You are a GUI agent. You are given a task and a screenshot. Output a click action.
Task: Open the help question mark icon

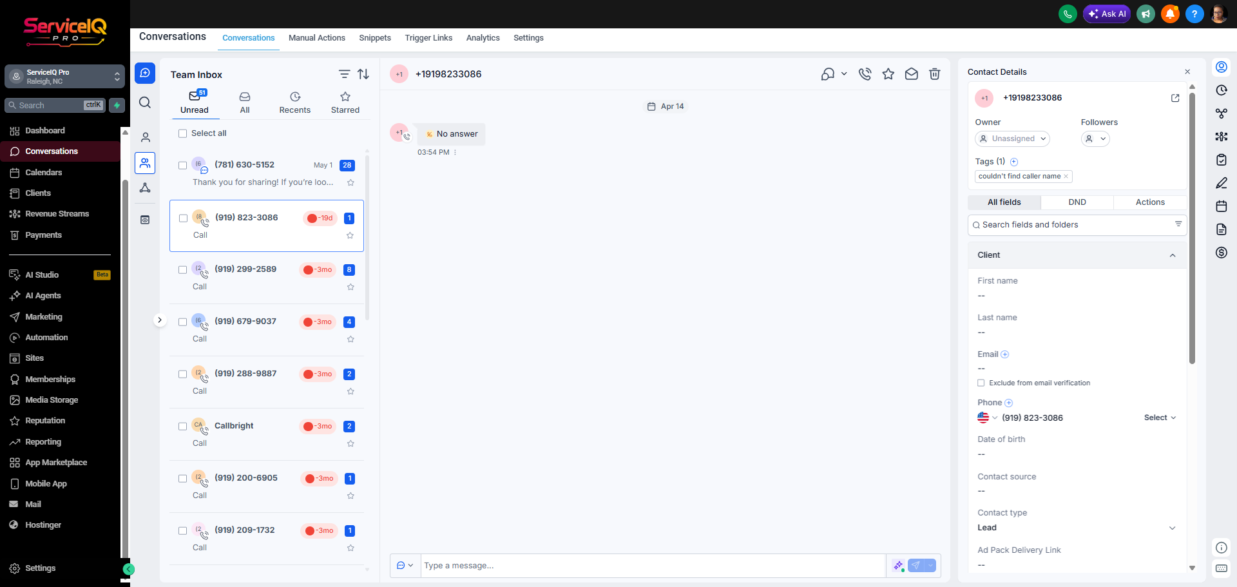1194,14
